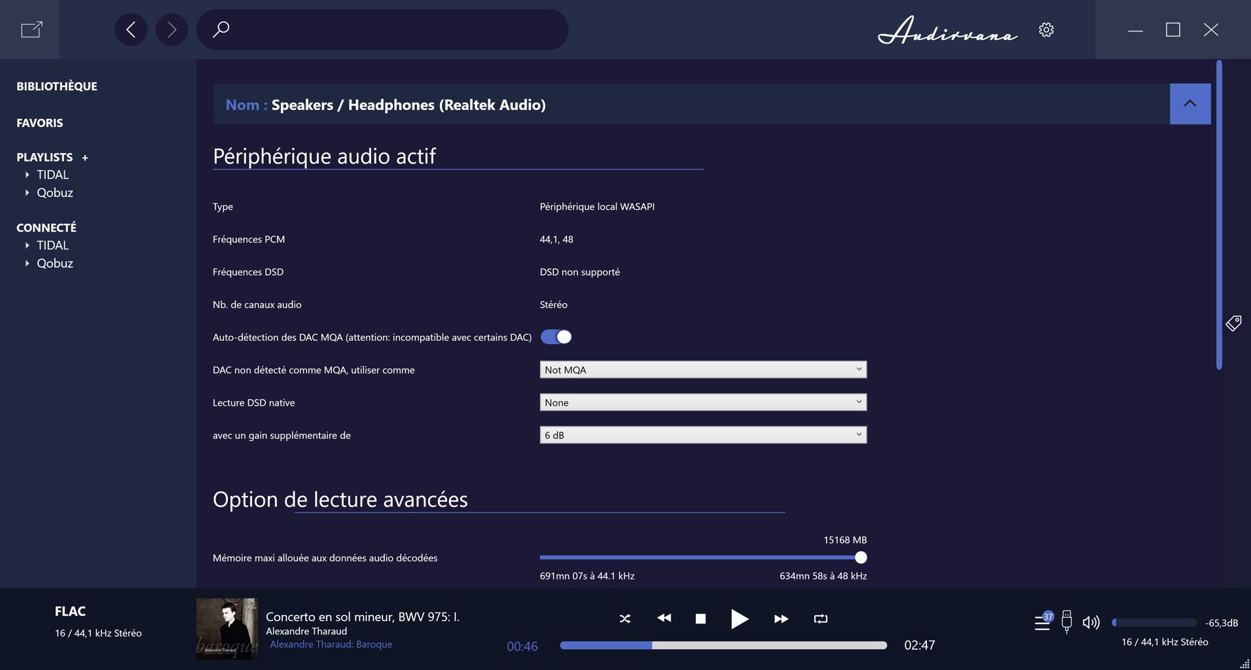Open the 'Not MQA' dropdown
This screenshot has width=1251, height=670.
click(x=702, y=370)
